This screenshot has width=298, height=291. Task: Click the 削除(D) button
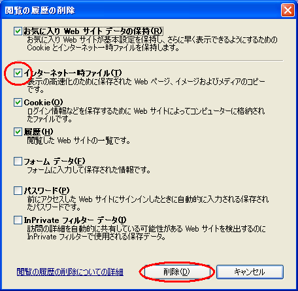point(176,272)
